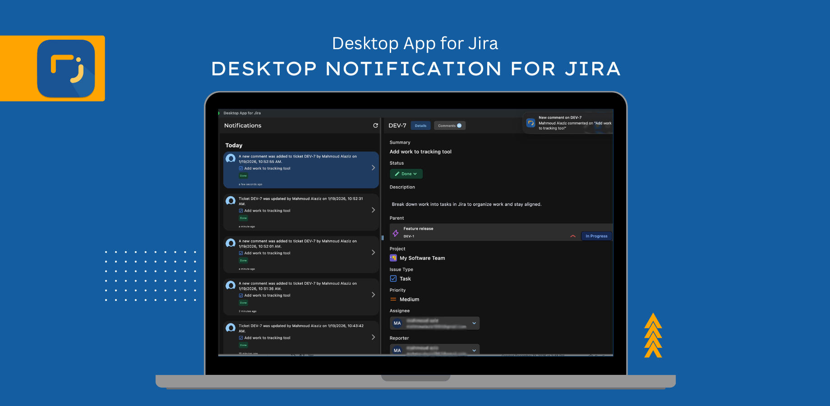Click the Feature release epic icon
This screenshot has width=830, height=406.
click(x=396, y=233)
